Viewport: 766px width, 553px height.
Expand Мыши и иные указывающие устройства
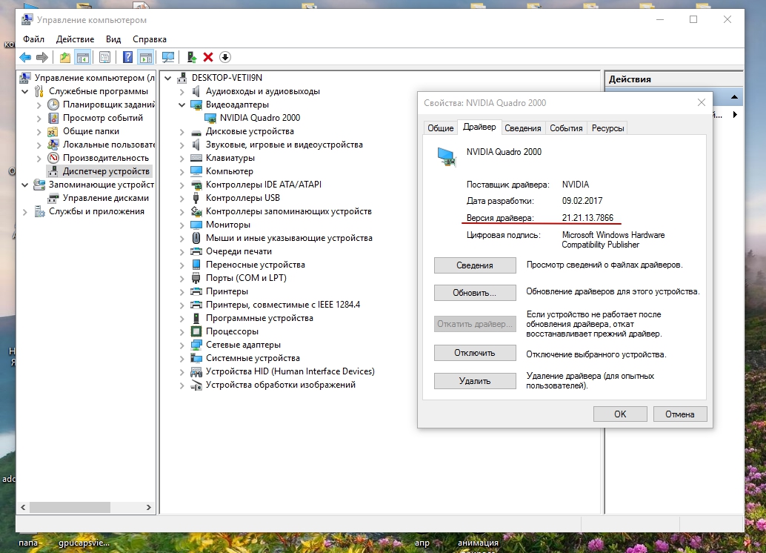181,238
